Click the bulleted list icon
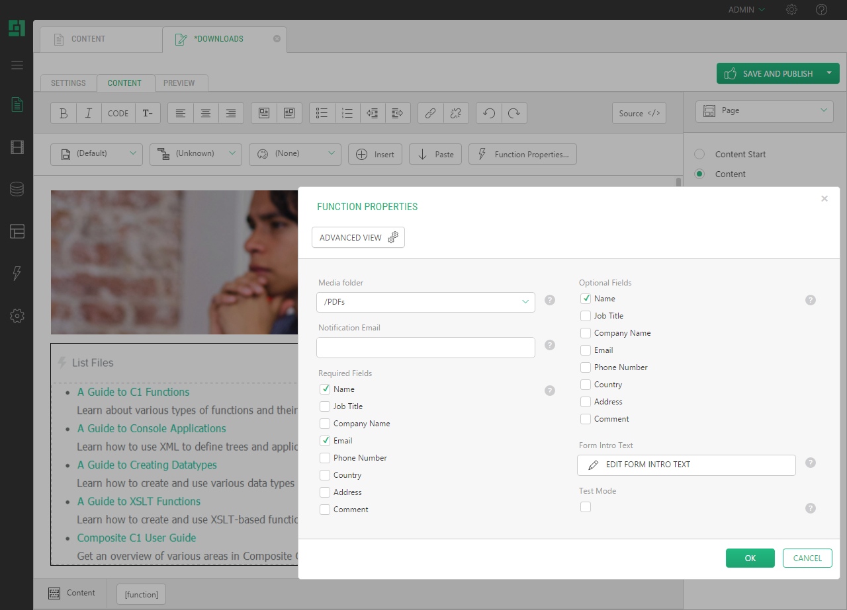This screenshot has height=610, width=847. pyautogui.click(x=322, y=113)
